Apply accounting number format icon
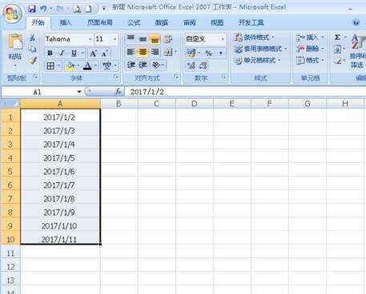The width and height of the screenshot is (366, 294). click(191, 53)
